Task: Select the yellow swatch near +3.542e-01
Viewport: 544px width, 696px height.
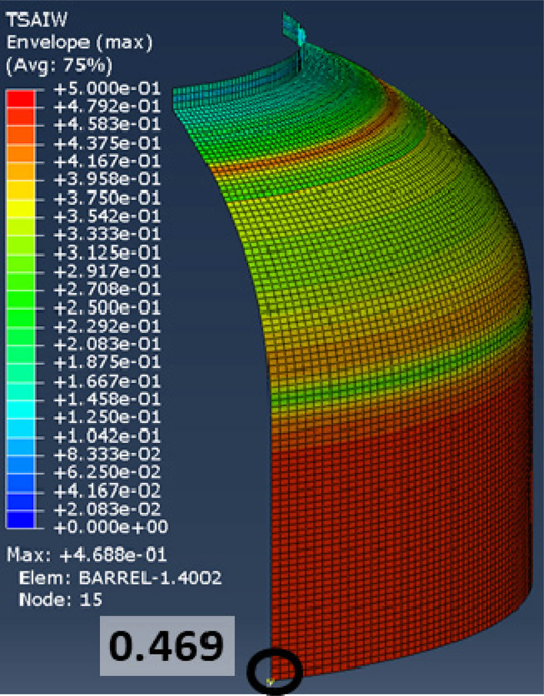Action: point(21,209)
